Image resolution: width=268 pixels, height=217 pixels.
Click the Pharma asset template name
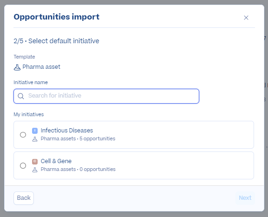[x=41, y=67]
